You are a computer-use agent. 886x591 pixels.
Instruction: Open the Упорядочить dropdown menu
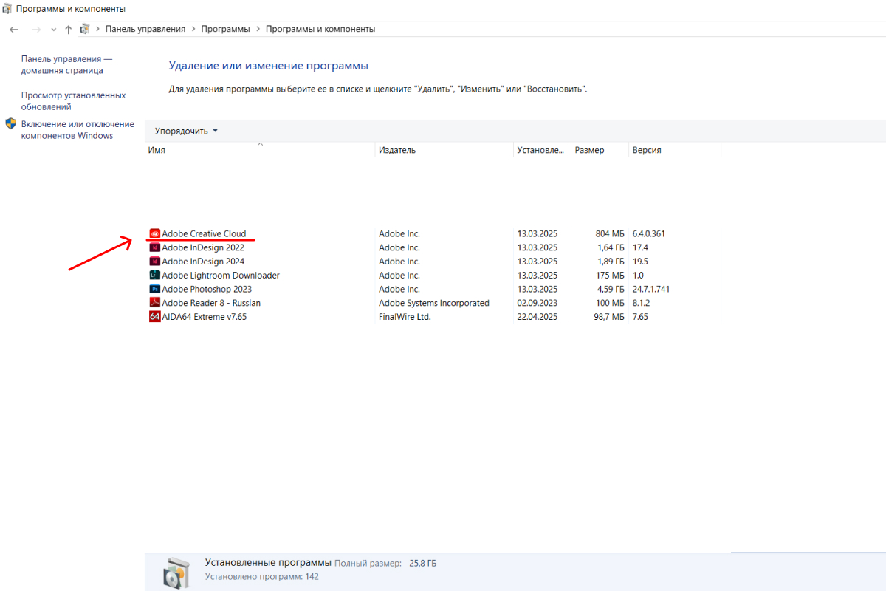click(186, 131)
